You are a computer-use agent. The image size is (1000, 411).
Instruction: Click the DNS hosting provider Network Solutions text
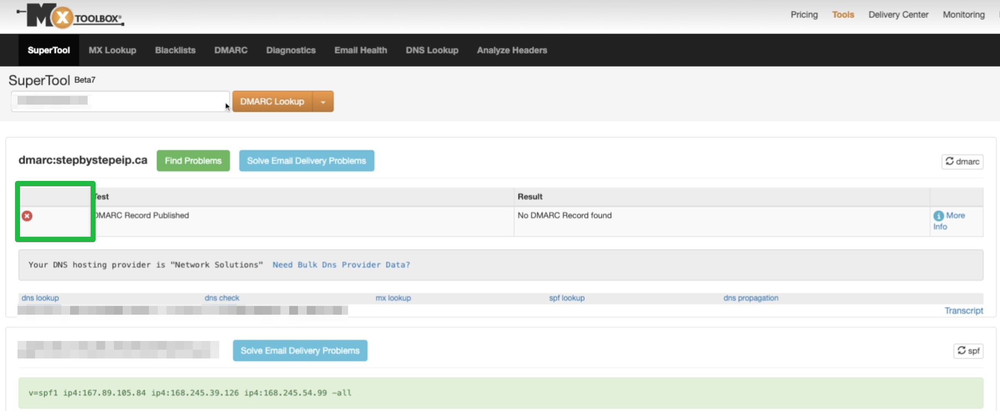click(x=146, y=265)
